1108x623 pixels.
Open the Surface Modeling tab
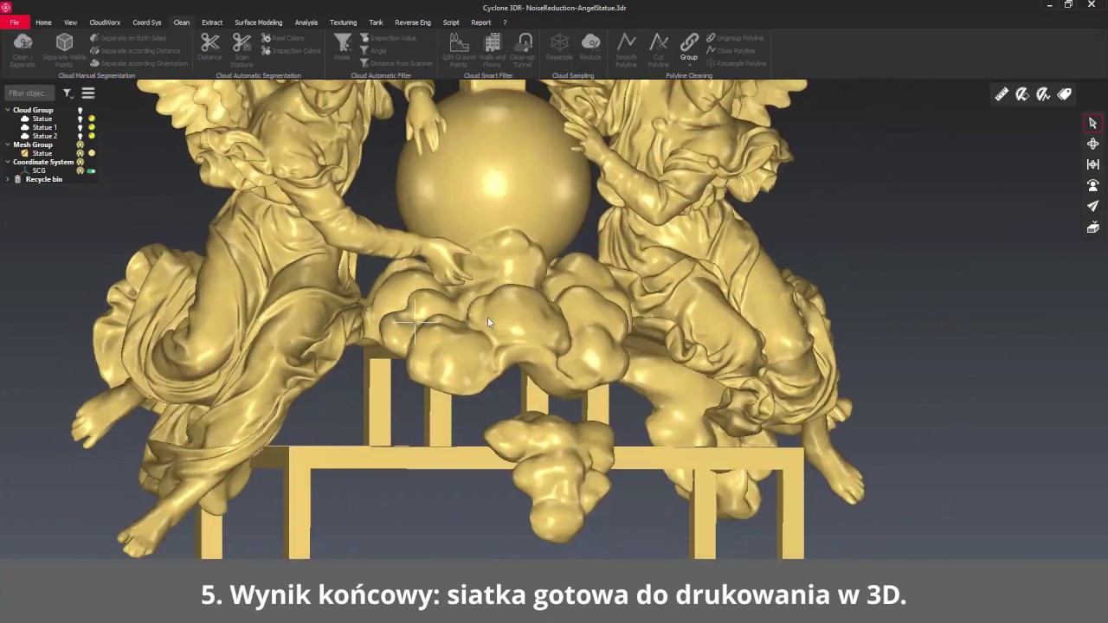[x=258, y=22]
